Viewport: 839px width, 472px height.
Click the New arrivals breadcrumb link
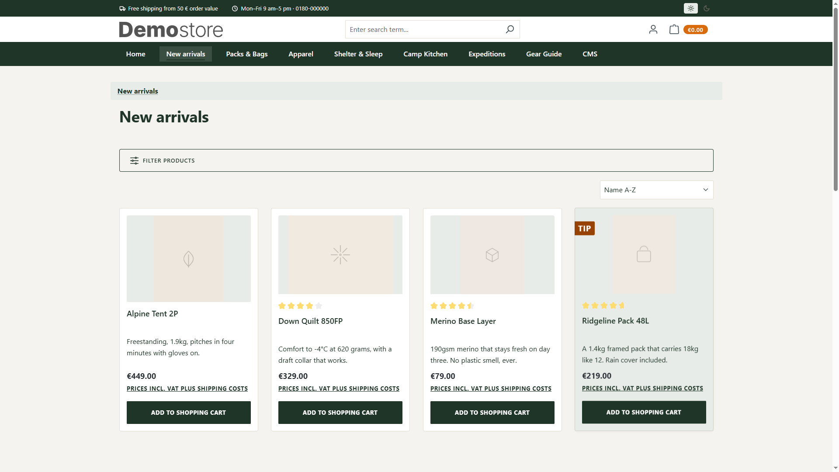point(138,91)
